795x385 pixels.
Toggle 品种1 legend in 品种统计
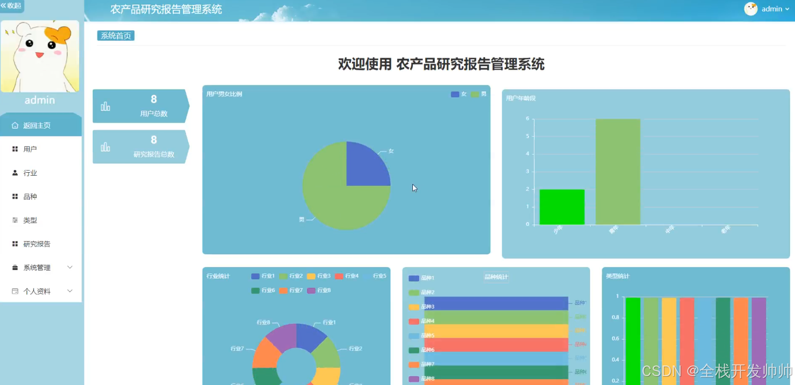[421, 278]
